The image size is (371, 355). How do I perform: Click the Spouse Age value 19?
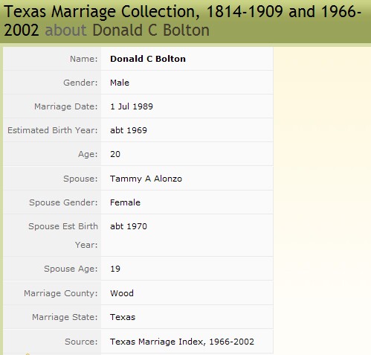click(115, 269)
